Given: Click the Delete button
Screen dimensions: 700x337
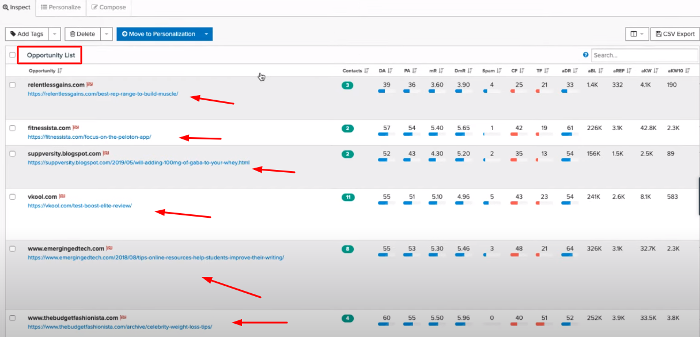Looking at the screenshot, I should 82,34.
